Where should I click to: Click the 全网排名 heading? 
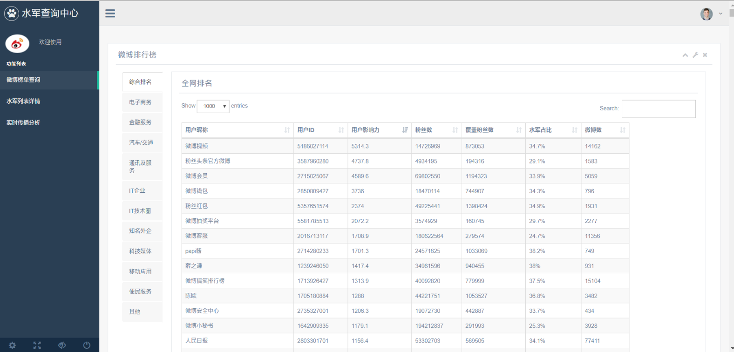click(197, 83)
